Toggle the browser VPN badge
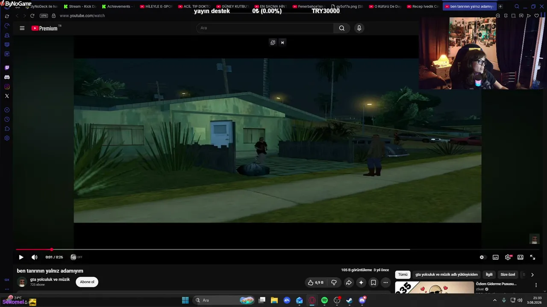 click(44, 16)
